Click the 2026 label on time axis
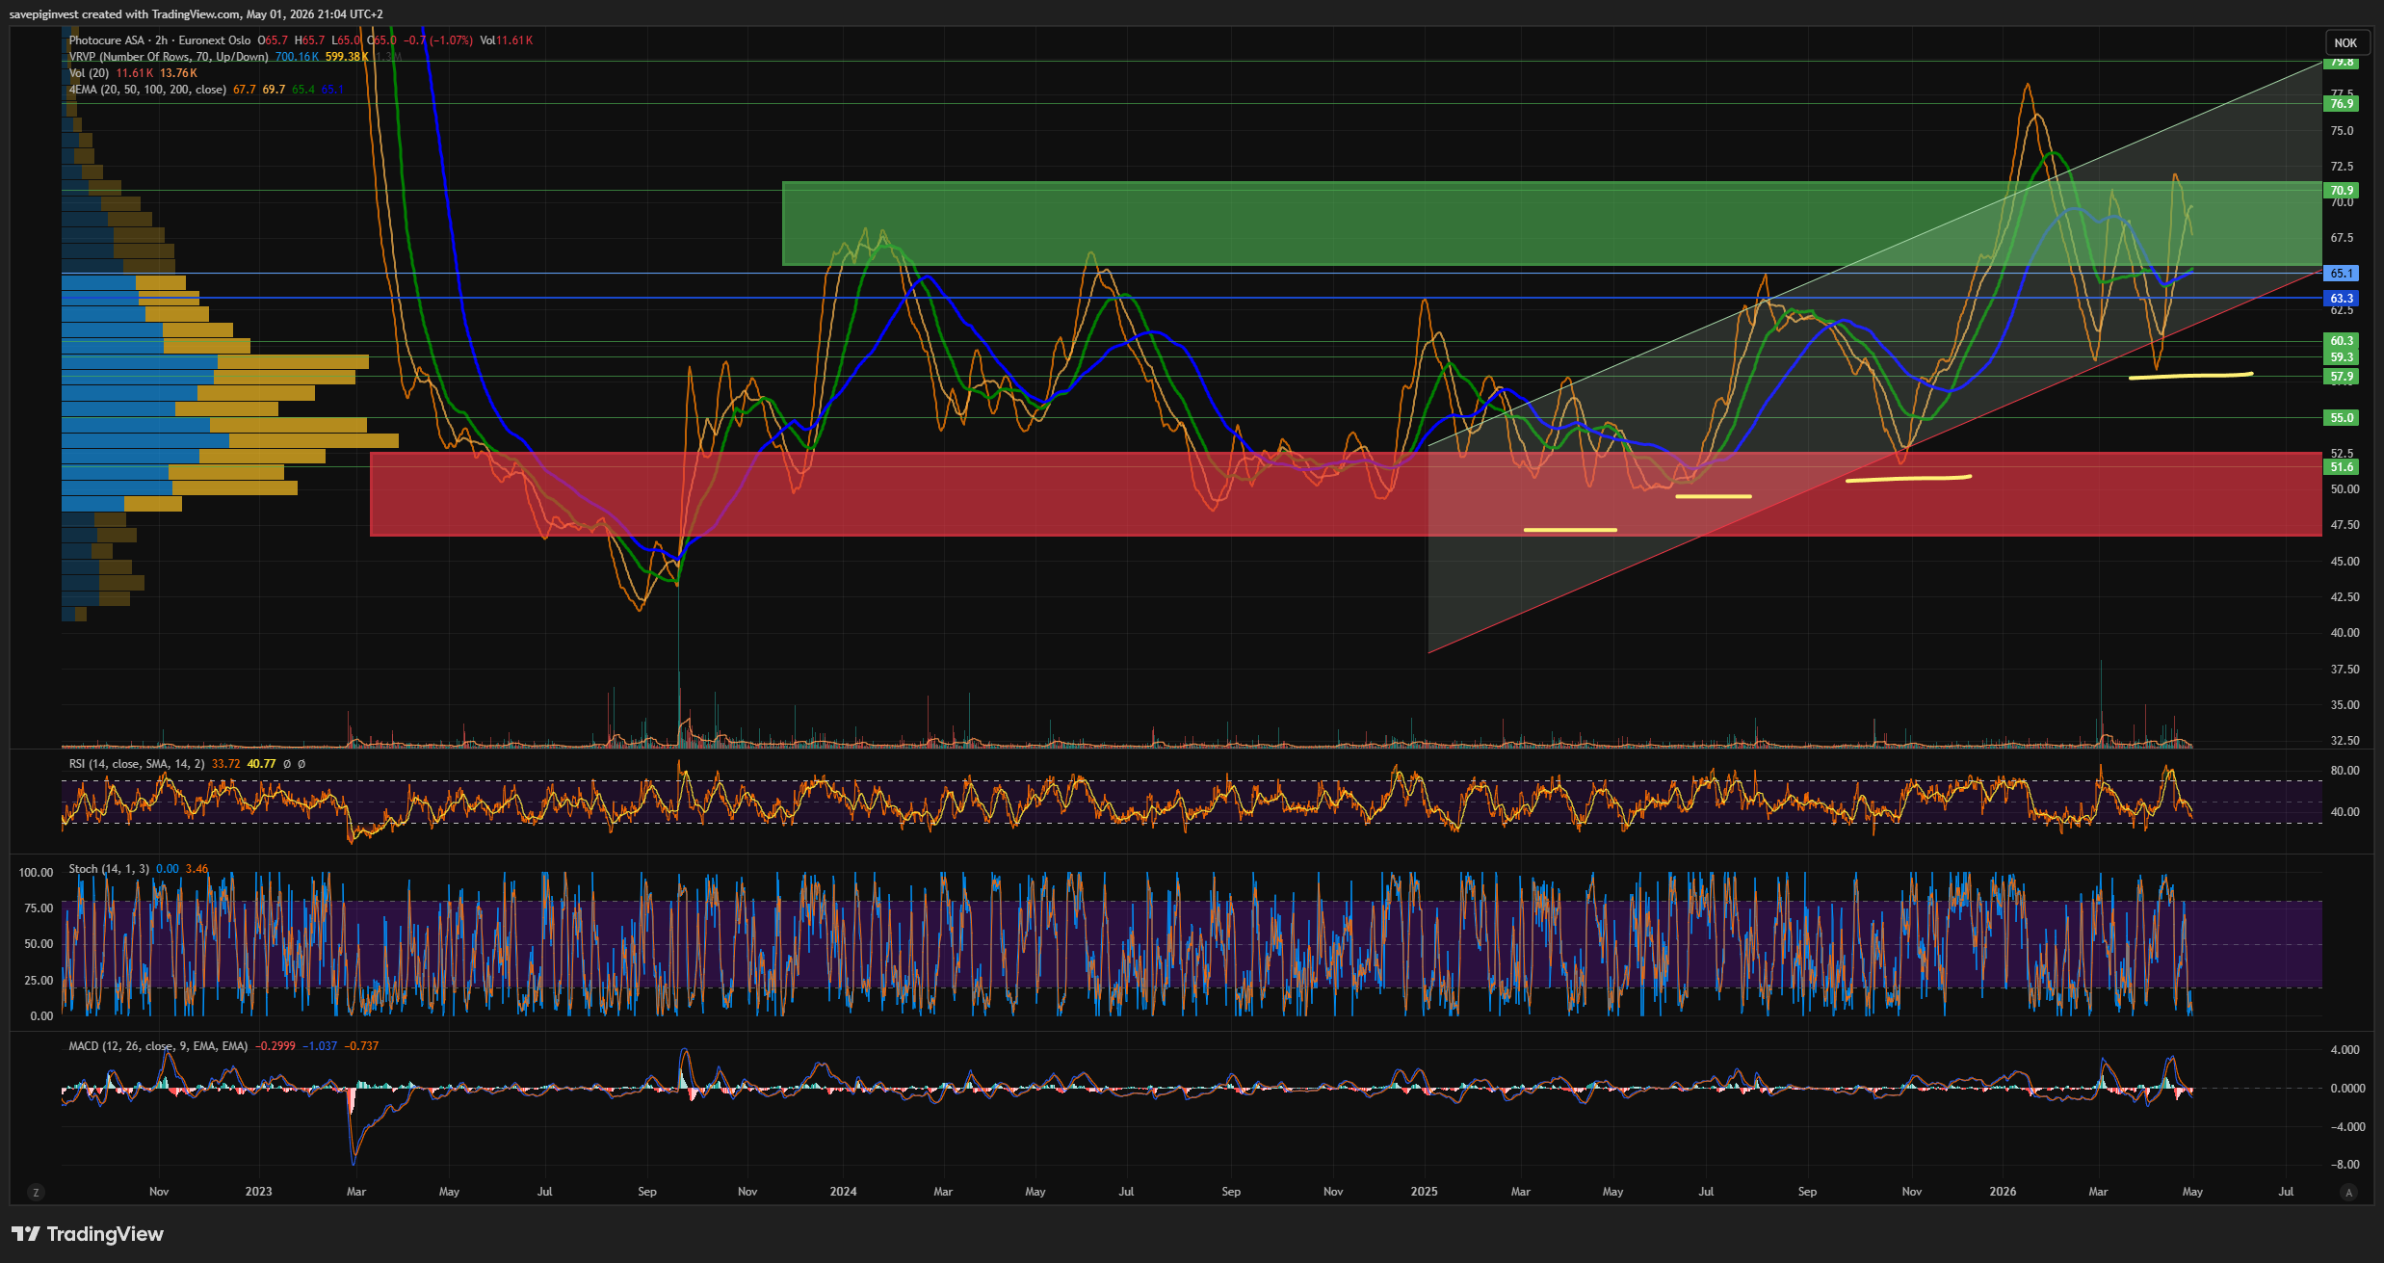 [2003, 1192]
